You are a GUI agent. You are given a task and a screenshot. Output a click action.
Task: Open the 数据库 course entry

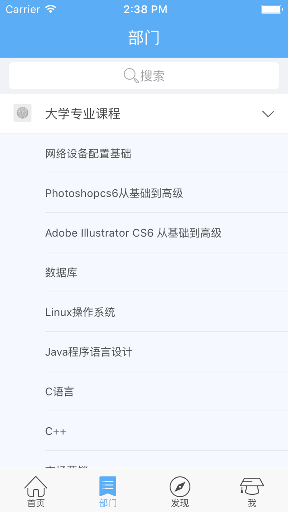61,273
